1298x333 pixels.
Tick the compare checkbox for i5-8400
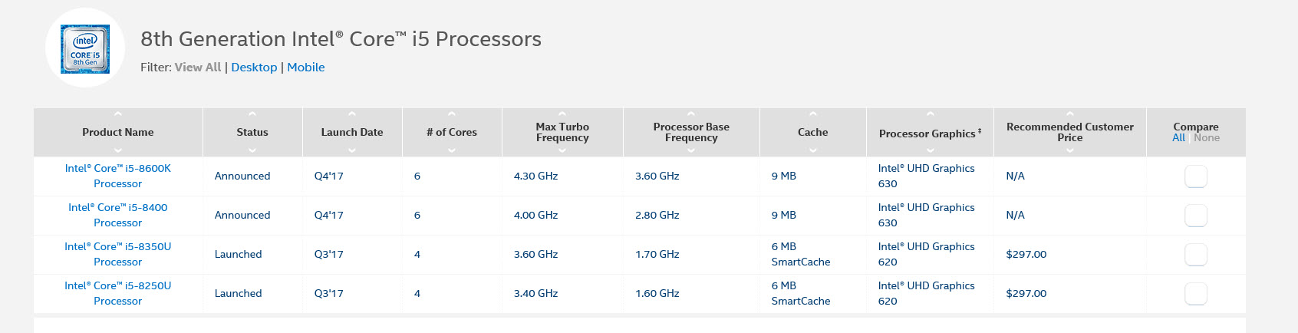pyautogui.click(x=1196, y=216)
